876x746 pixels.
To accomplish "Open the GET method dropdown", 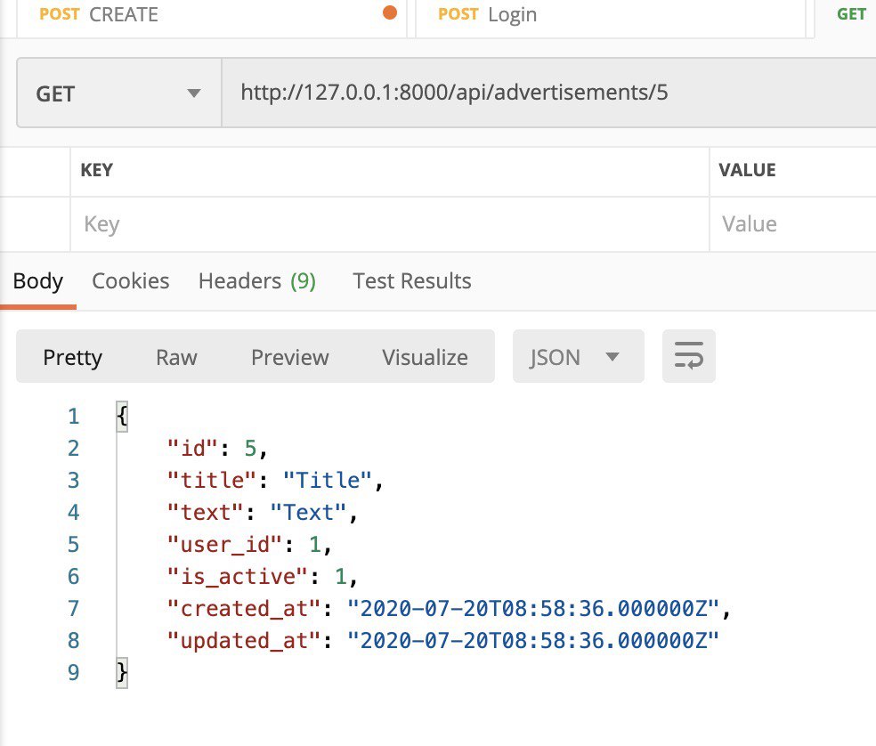I will (x=119, y=93).
